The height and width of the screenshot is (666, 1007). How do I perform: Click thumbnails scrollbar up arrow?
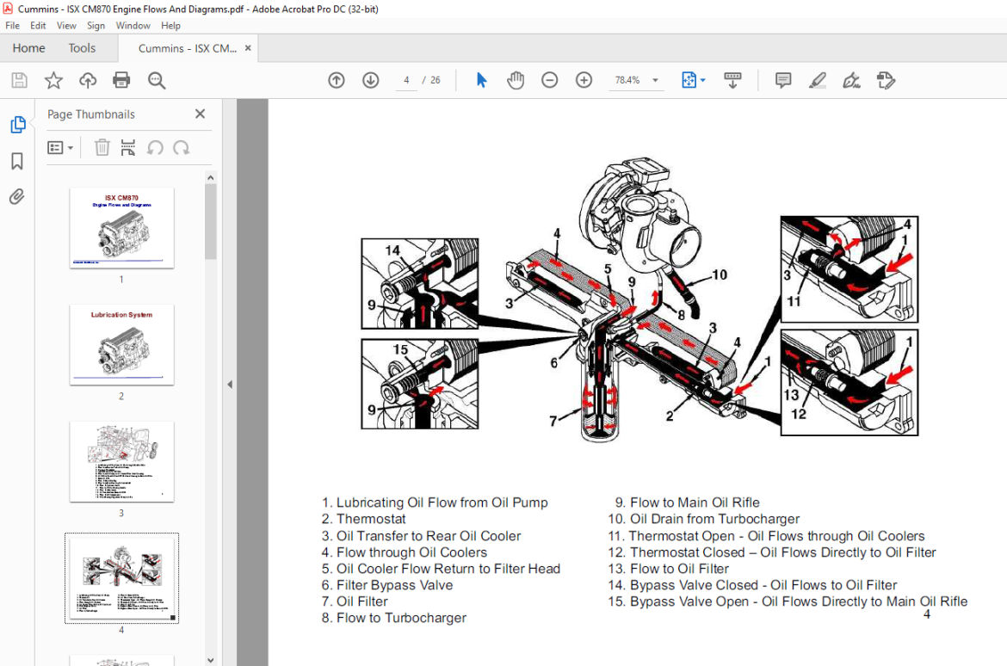tap(211, 177)
